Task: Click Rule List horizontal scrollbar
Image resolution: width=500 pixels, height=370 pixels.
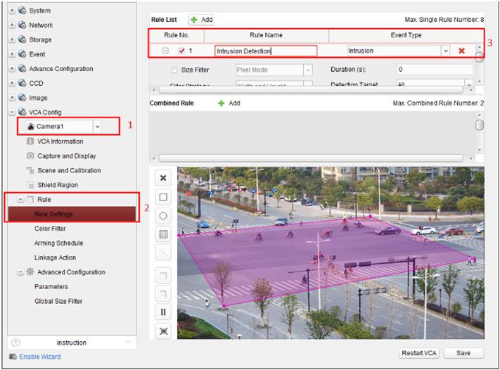Action: [x=311, y=90]
